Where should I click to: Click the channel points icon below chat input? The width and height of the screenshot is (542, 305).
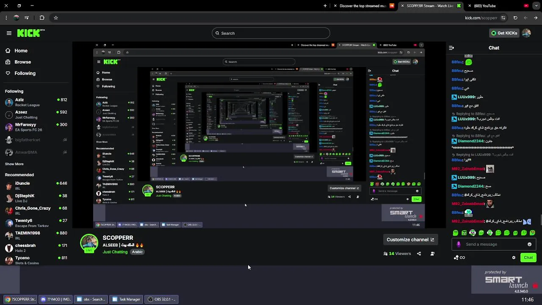pos(459,258)
